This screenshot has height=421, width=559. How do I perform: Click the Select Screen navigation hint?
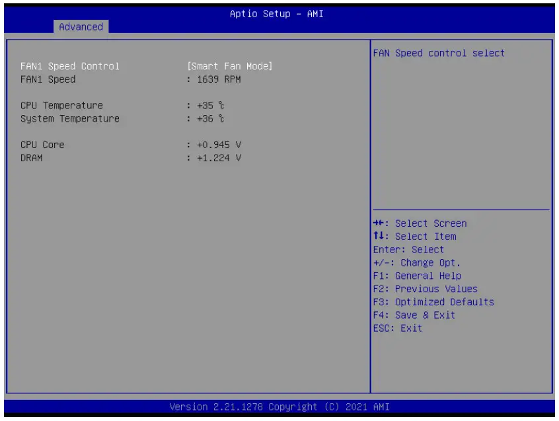point(420,223)
